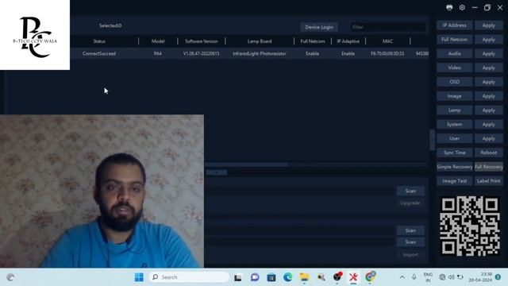Viewport: 508px width, 286px height.
Task: Open Microsoft Store from the taskbar
Action: (271, 277)
